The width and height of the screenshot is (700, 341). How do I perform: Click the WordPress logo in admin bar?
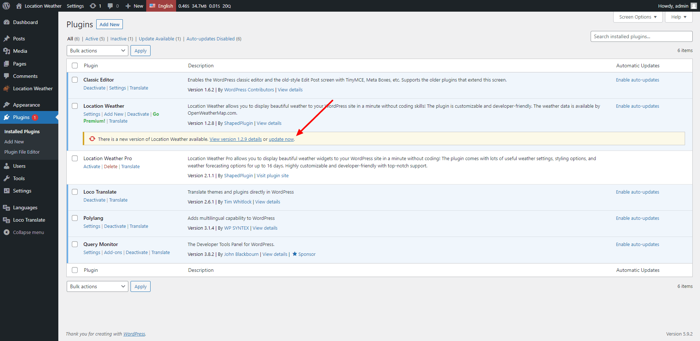6,6
